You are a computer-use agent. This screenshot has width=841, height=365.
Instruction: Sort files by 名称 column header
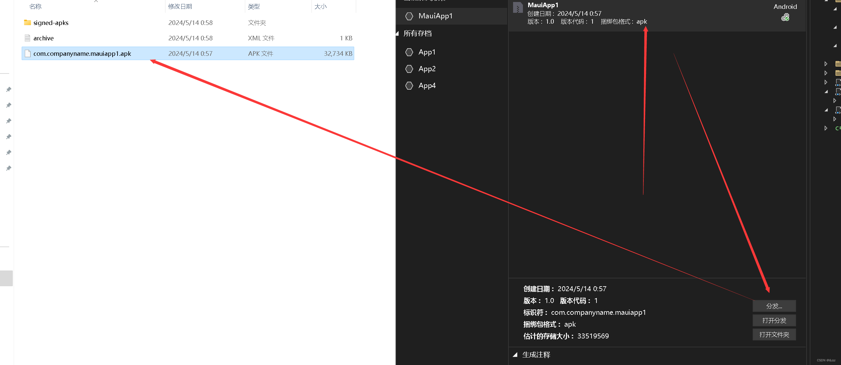point(35,7)
